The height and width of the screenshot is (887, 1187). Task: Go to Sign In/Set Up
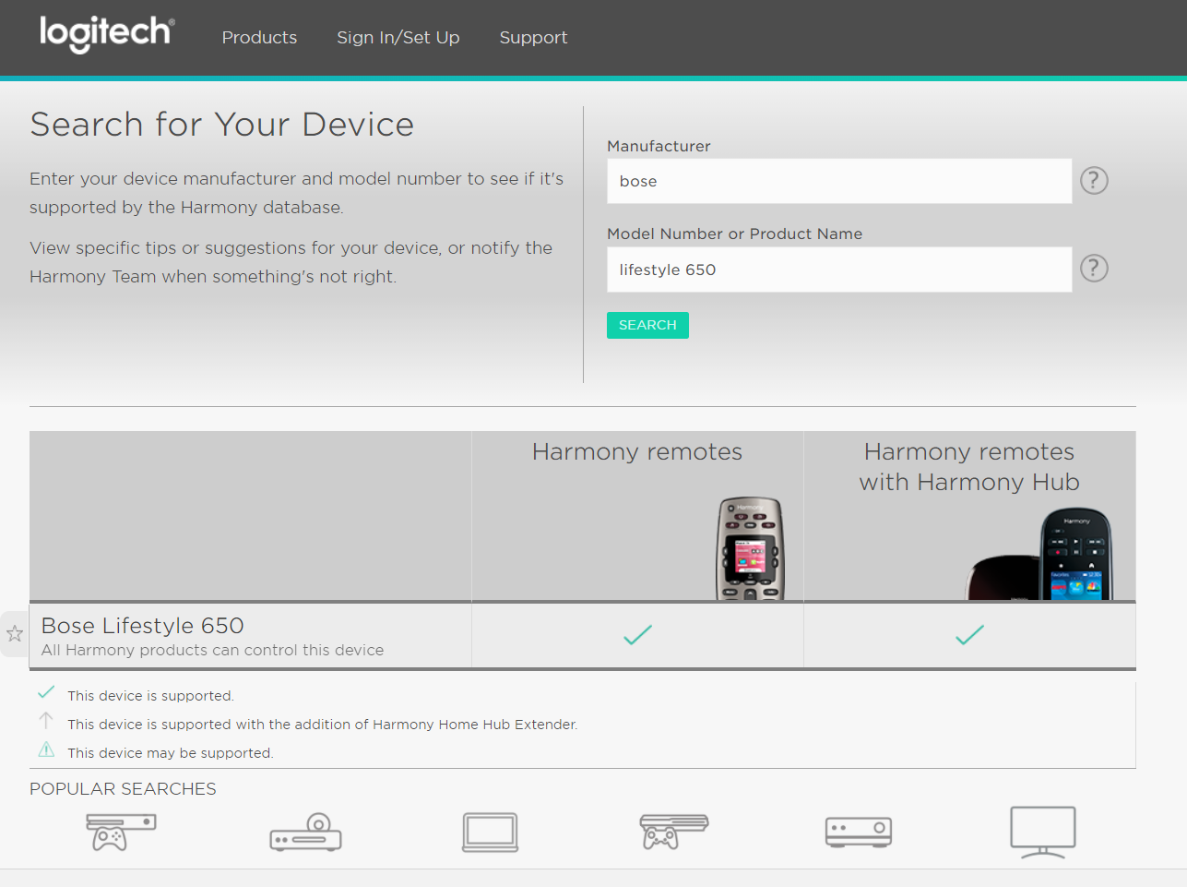click(x=398, y=38)
